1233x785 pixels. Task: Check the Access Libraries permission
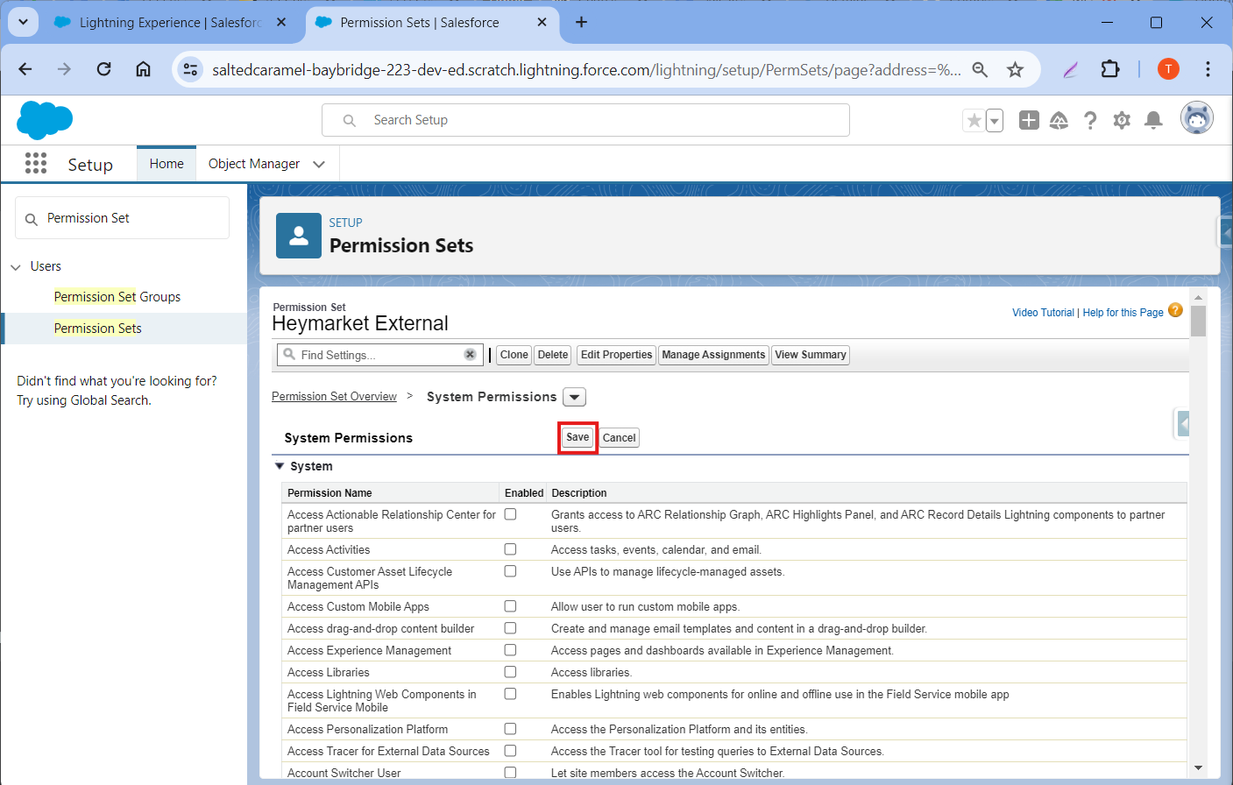[510, 672]
